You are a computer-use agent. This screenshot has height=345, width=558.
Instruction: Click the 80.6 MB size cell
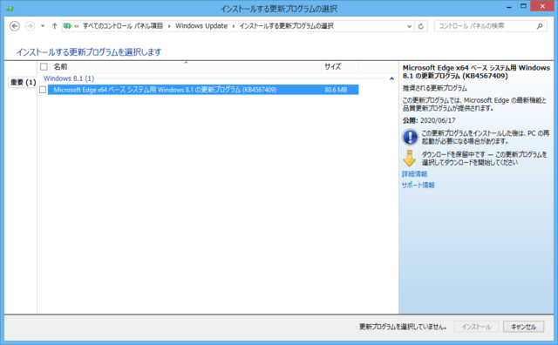tap(336, 90)
